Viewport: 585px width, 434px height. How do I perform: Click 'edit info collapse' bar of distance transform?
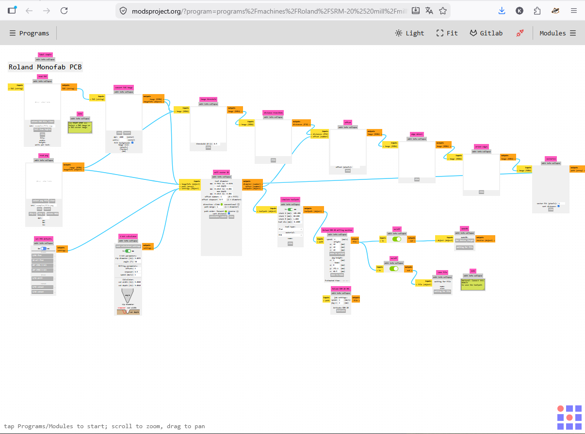click(x=273, y=117)
